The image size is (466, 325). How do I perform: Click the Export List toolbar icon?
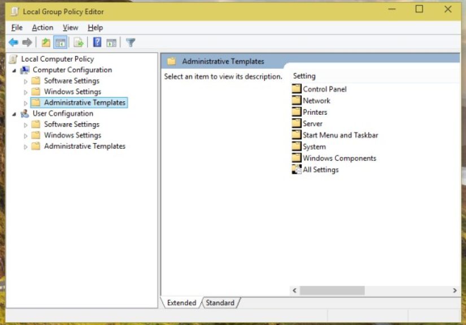pyautogui.click(x=79, y=42)
